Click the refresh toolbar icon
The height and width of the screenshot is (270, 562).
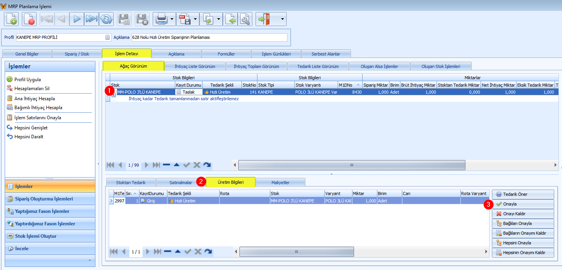click(x=106, y=19)
